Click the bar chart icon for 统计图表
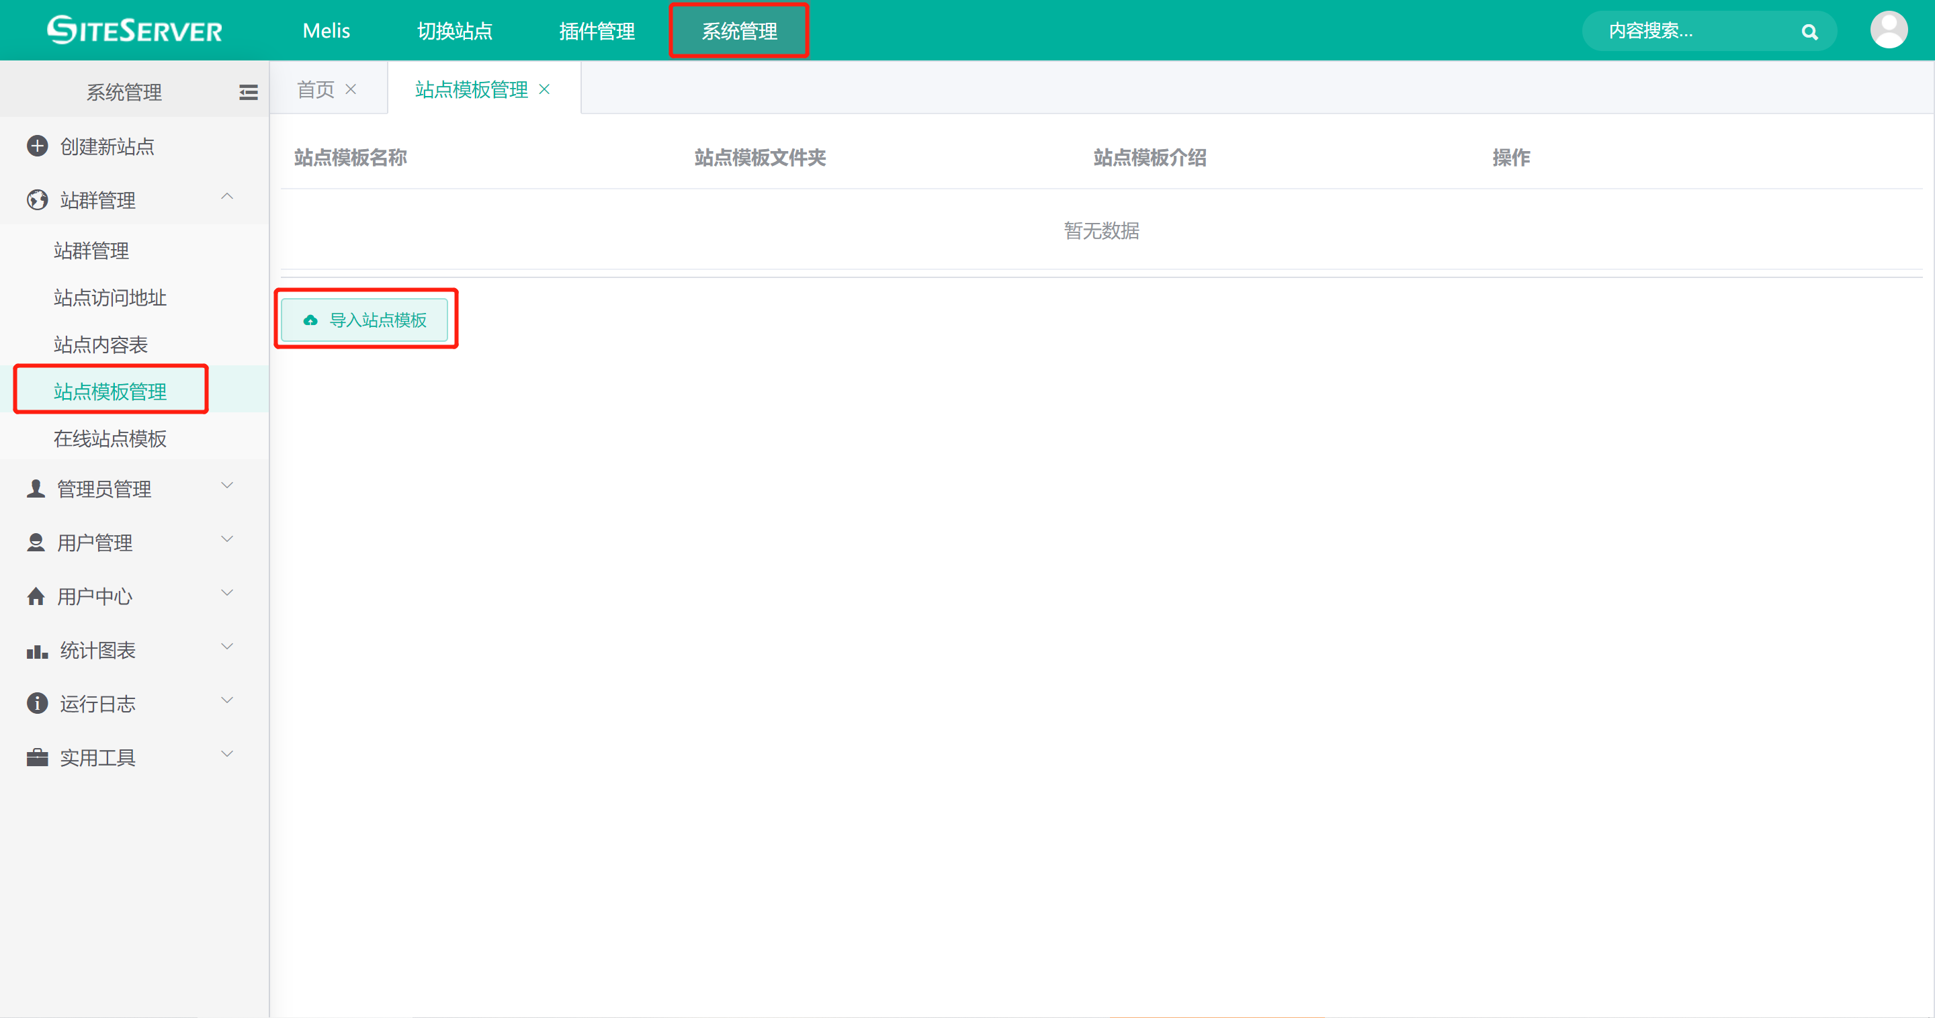The image size is (1935, 1018). (37, 651)
